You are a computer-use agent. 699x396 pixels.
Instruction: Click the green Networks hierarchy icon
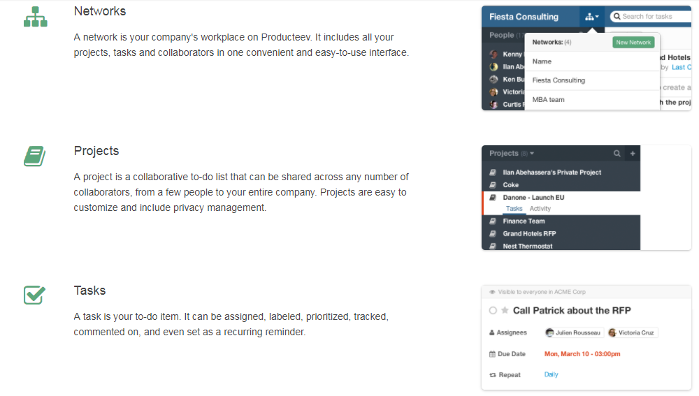[x=35, y=17]
